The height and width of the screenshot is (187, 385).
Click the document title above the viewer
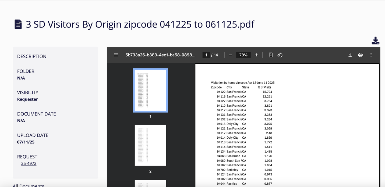[139, 24]
